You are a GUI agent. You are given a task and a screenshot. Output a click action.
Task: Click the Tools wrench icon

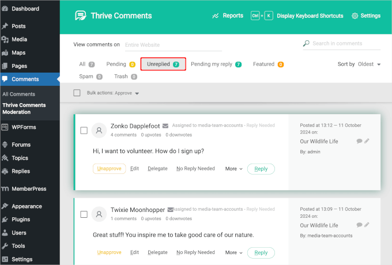coord(5,246)
